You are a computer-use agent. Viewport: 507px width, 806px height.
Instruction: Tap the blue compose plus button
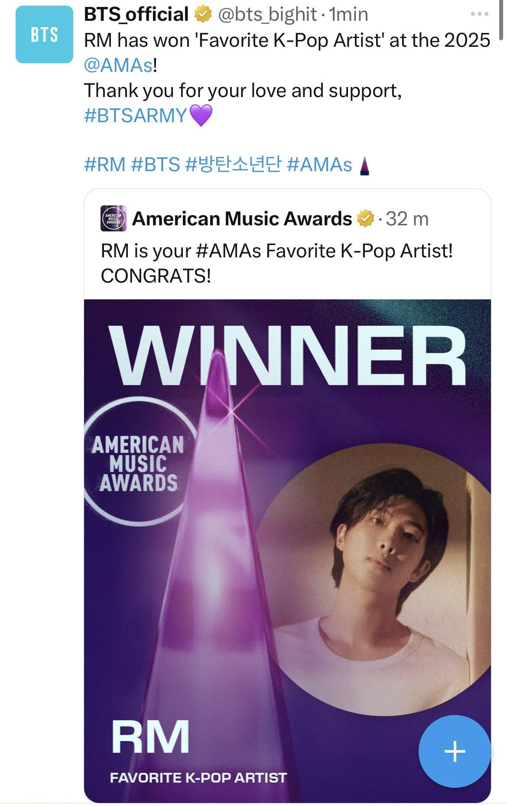tap(455, 751)
